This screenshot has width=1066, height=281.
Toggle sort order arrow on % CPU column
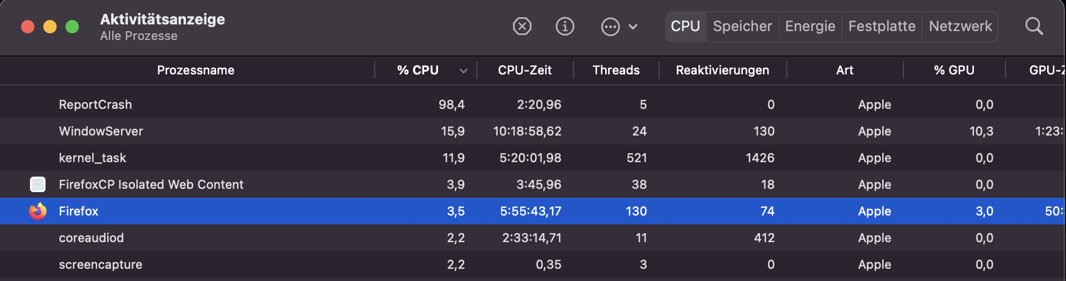[463, 71]
